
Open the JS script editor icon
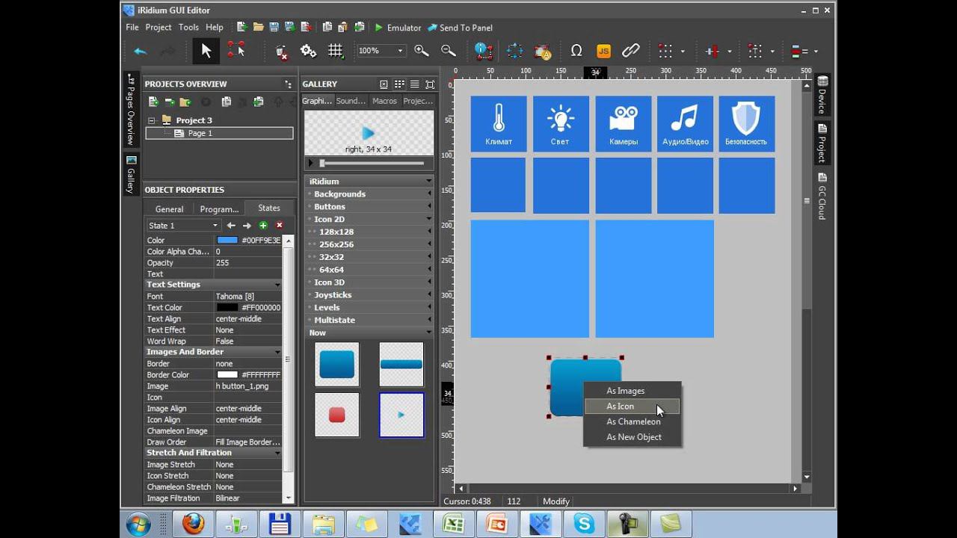point(603,51)
